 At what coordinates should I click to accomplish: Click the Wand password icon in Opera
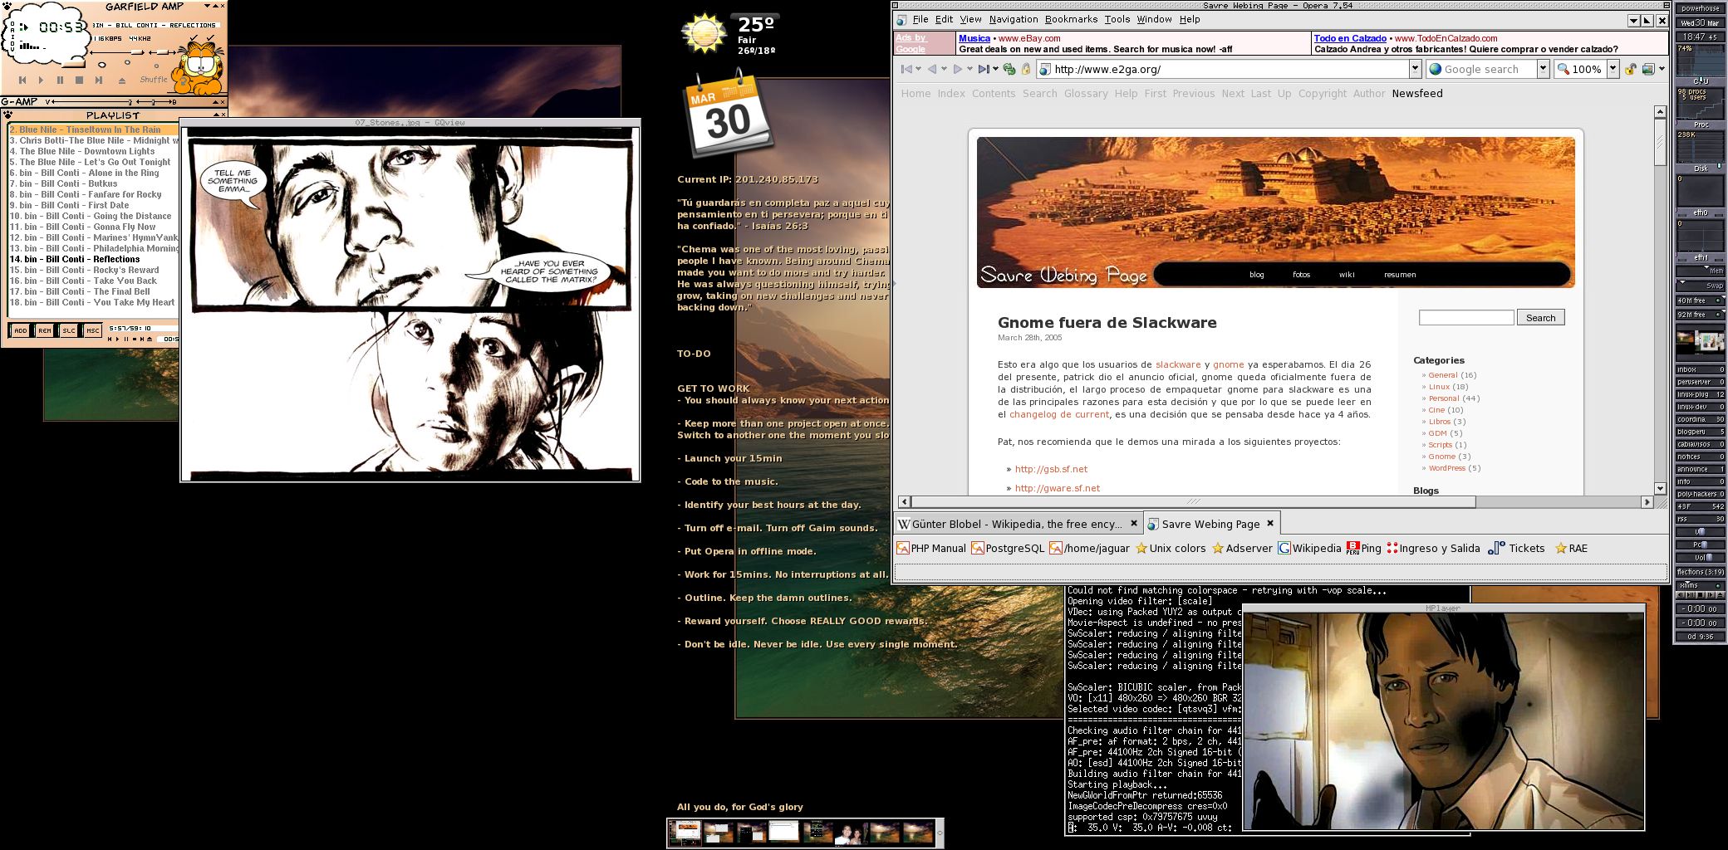pos(1025,69)
